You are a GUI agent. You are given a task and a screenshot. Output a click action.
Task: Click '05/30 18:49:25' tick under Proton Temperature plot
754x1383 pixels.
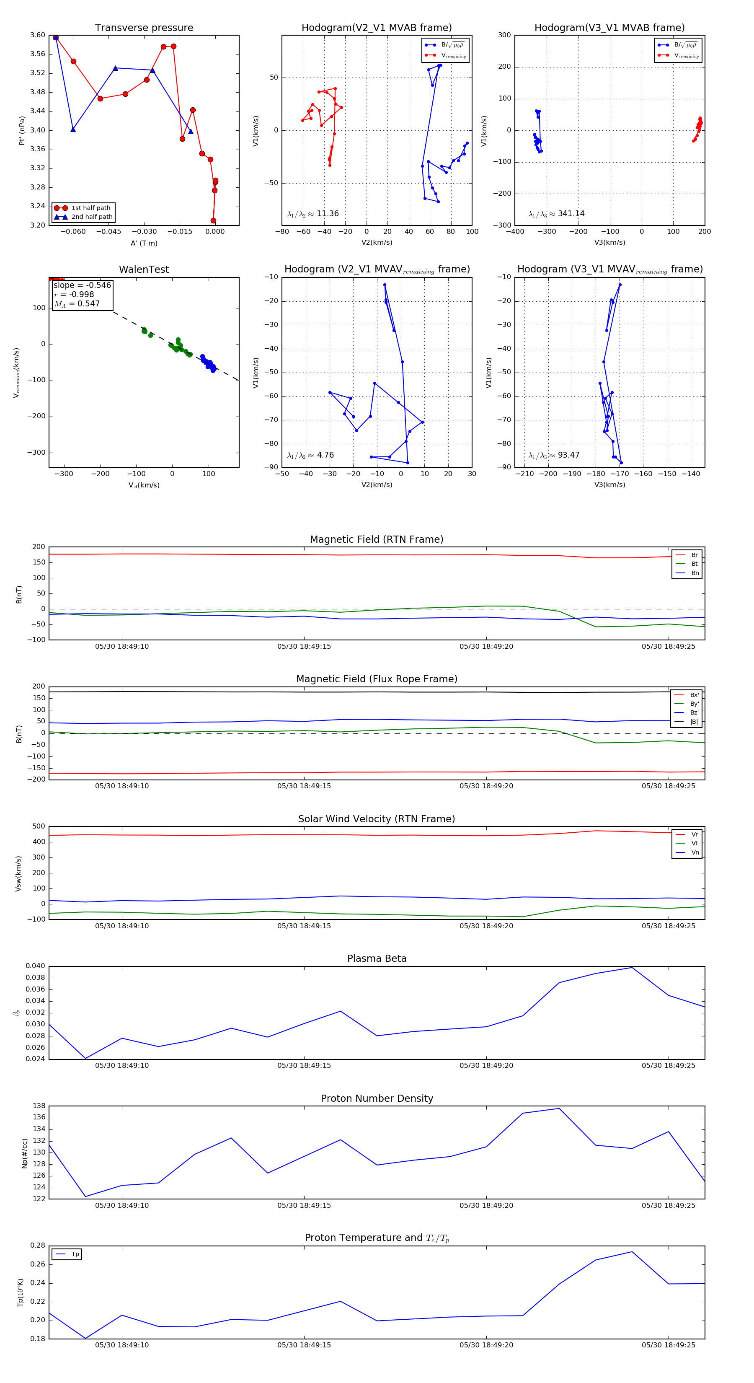(668, 1345)
